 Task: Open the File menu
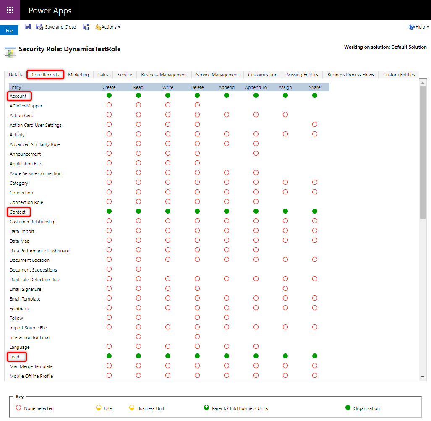tap(9, 30)
